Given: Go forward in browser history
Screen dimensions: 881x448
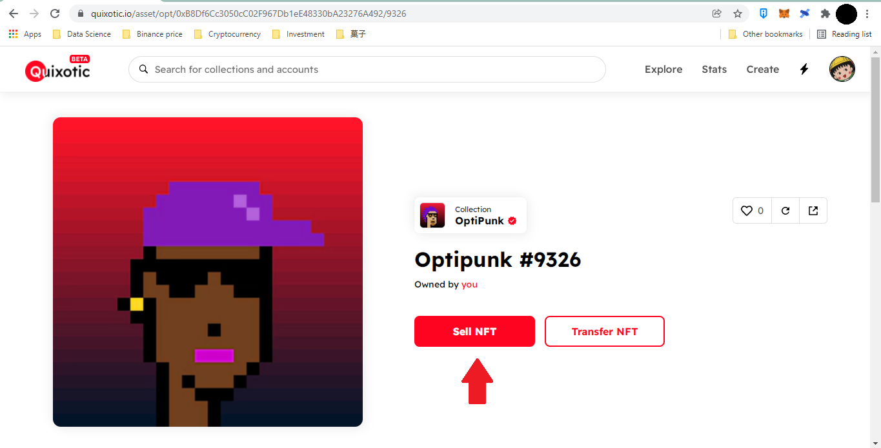Looking at the screenshot, I should point(34,14).
